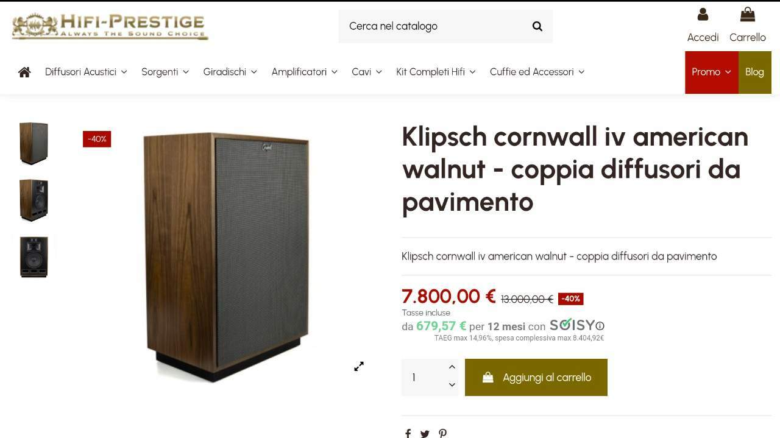
Task: Open Cuffie ed Accessori dropdown
Action: click(x=537, y=72)
